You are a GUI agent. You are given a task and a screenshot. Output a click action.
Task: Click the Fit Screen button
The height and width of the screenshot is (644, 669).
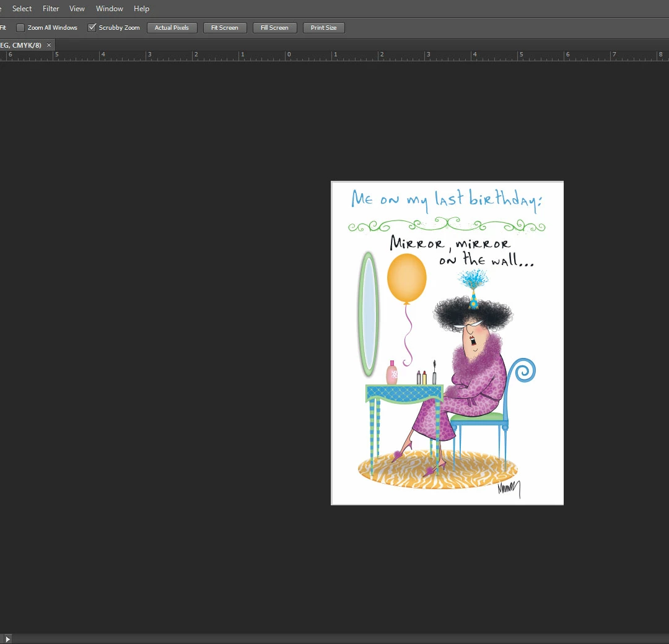225,28
